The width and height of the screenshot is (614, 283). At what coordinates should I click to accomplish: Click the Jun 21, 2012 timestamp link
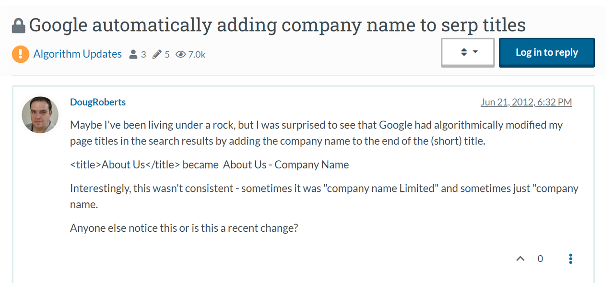tap(526, 102)
